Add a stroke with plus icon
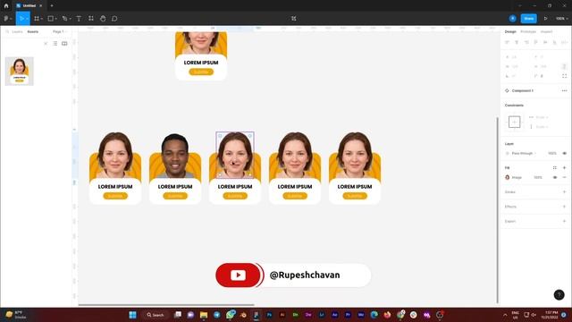The height and width of the screenshot is (322, 572). pos(564,192)
